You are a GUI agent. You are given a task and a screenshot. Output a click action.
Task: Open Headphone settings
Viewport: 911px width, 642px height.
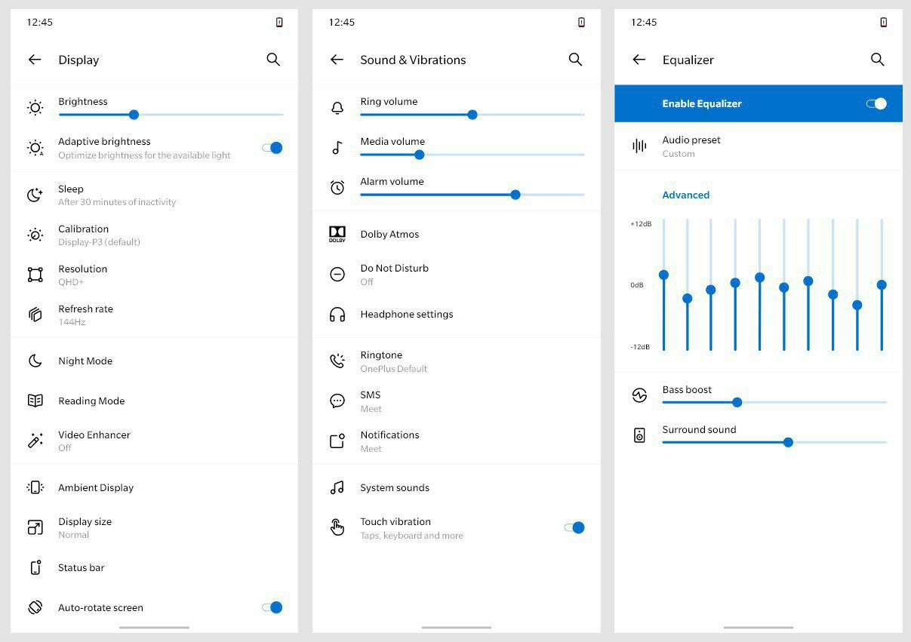(457, 315)
